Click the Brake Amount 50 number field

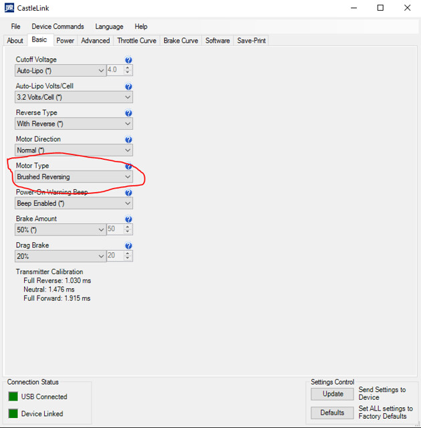pos(115,229)
